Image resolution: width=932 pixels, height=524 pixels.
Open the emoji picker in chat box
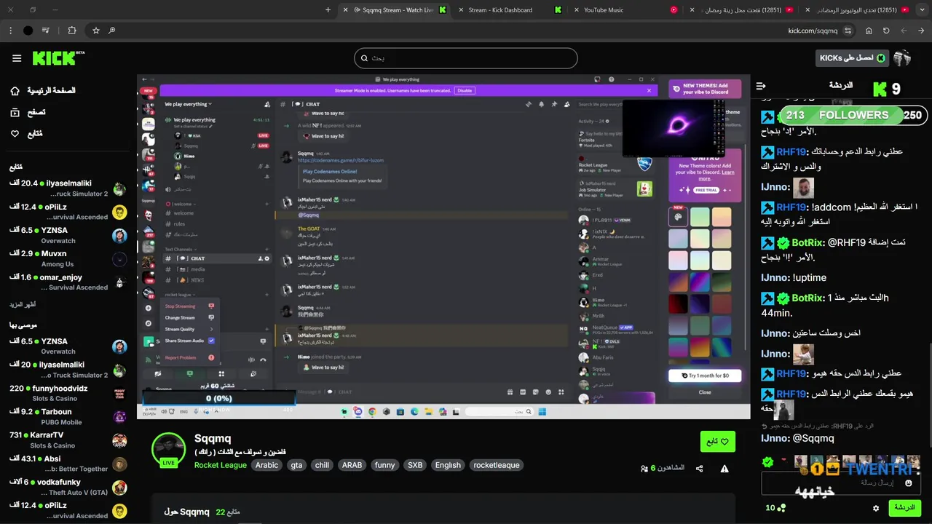click(908, 483)
